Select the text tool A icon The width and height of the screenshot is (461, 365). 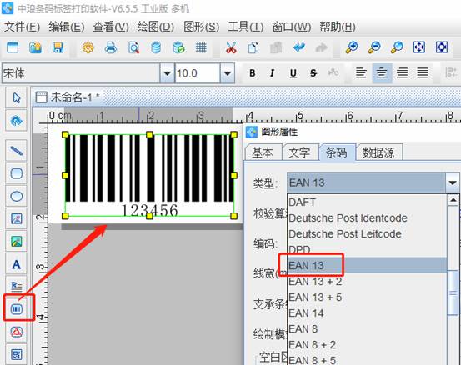tap(17, 264)
